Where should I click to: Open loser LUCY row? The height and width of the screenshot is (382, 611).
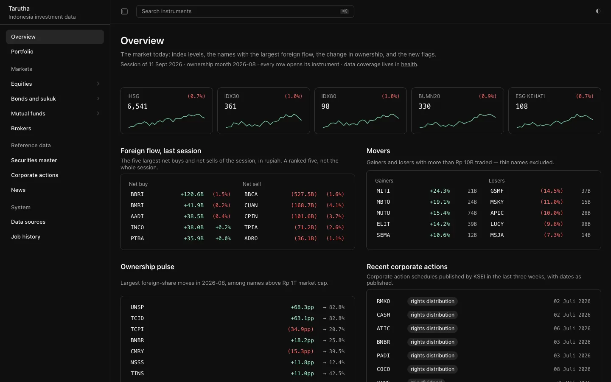click(x=541, y=224)
